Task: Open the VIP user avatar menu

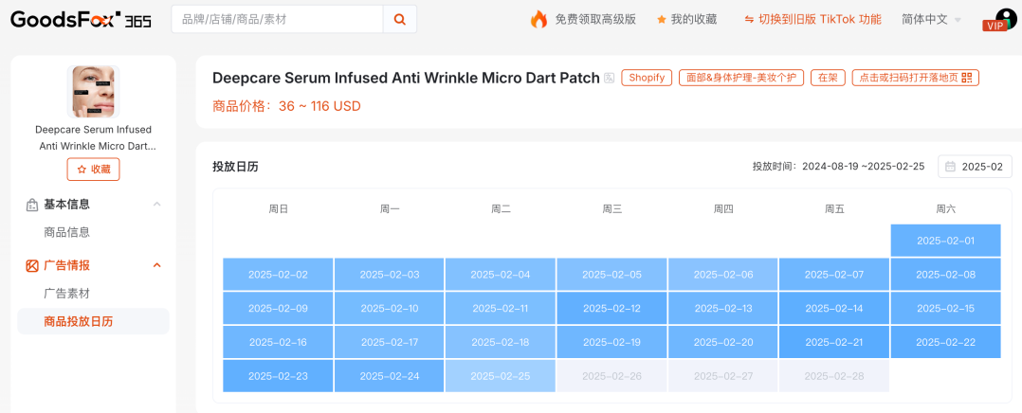Action: [x=1002, y=20]
